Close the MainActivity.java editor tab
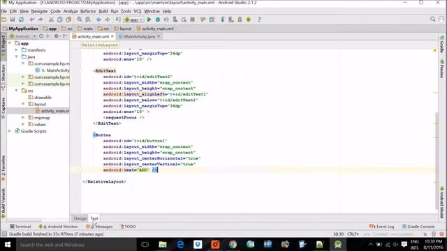 click(x=159, y=36)
